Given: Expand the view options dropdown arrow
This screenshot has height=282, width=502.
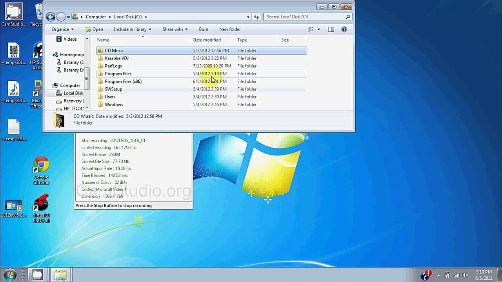Looking at the screenshot, I should [318, 29].
